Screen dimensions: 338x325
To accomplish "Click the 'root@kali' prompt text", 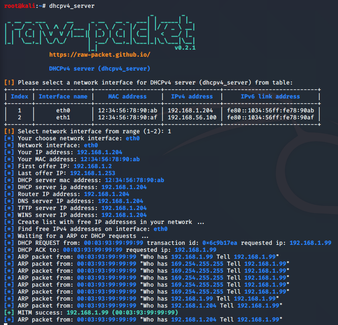I will [20, 6].
